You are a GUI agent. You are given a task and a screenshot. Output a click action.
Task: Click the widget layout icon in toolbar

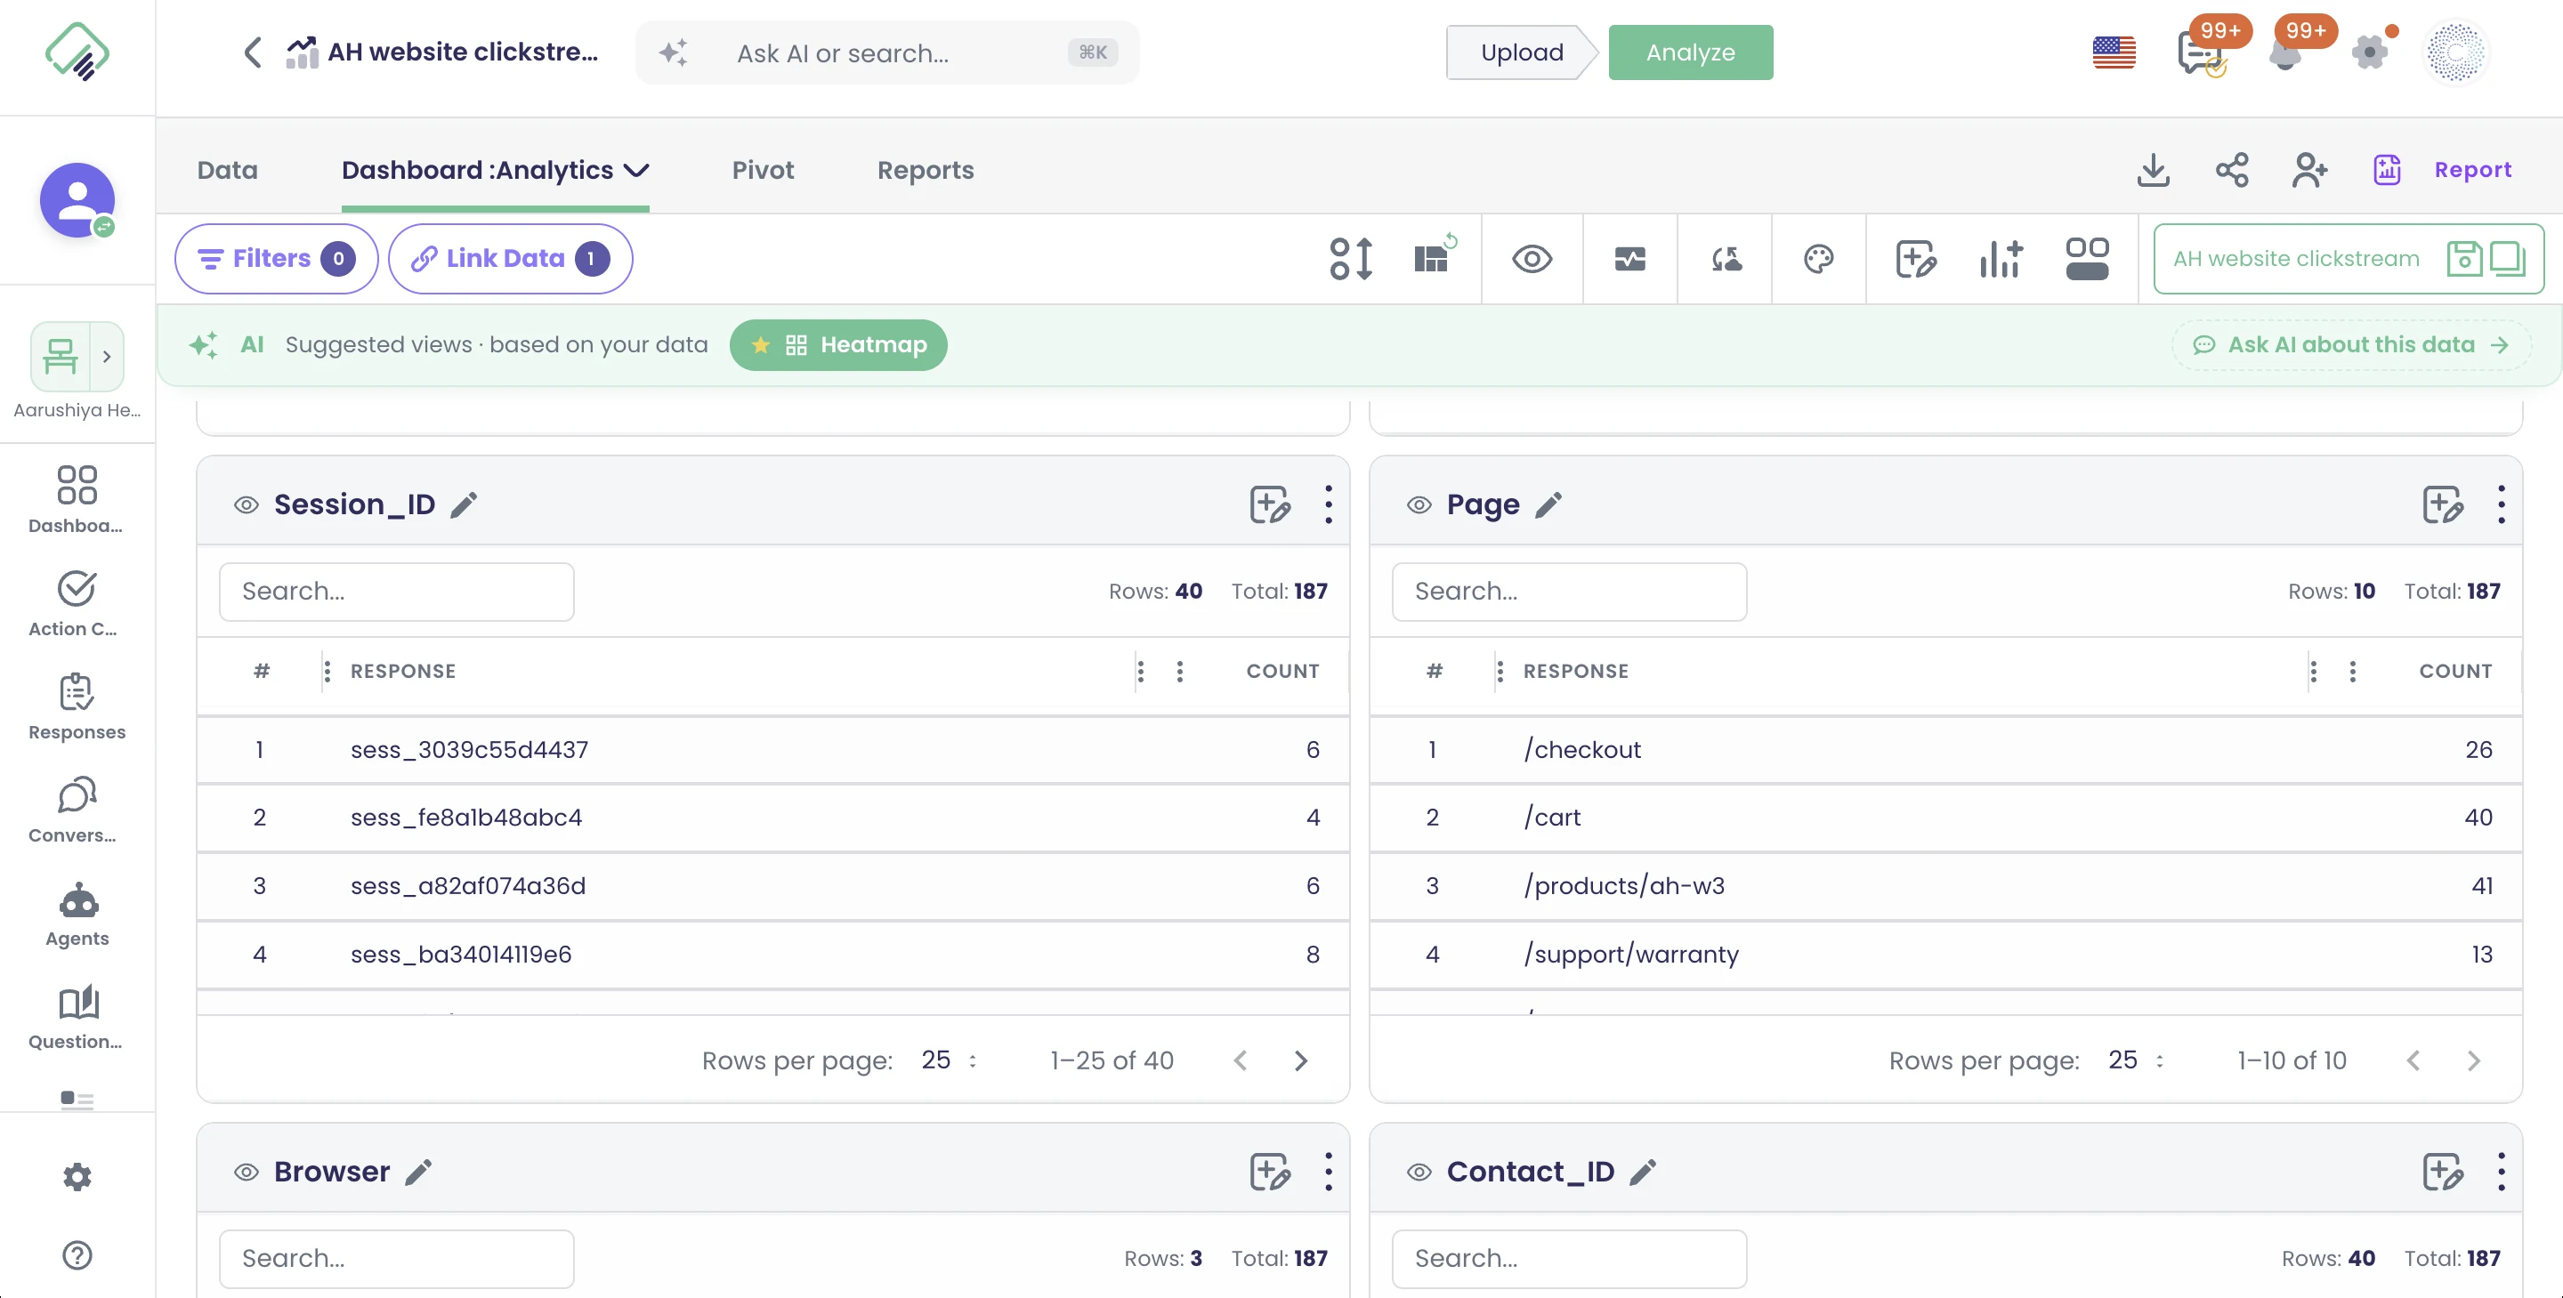tap(2086, 259)
